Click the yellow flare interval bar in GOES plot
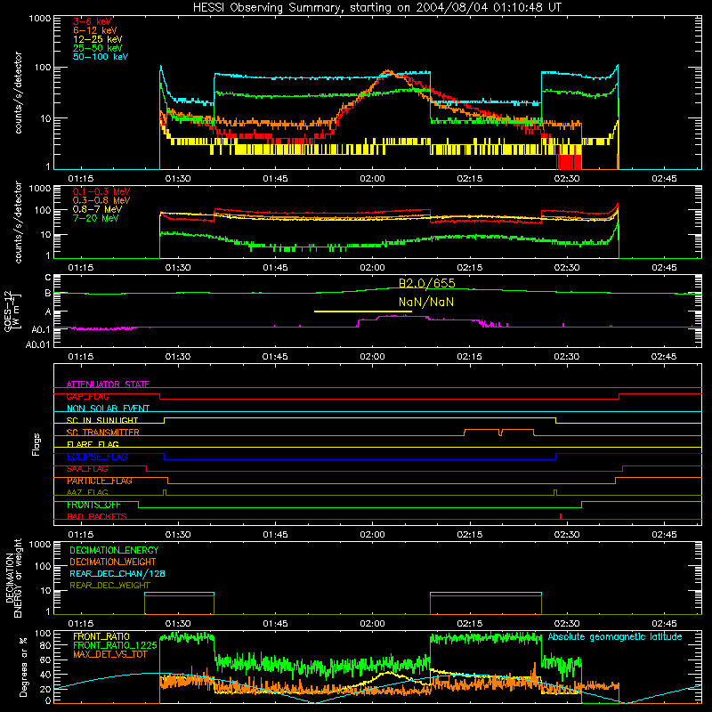 (x=363, y=311)
